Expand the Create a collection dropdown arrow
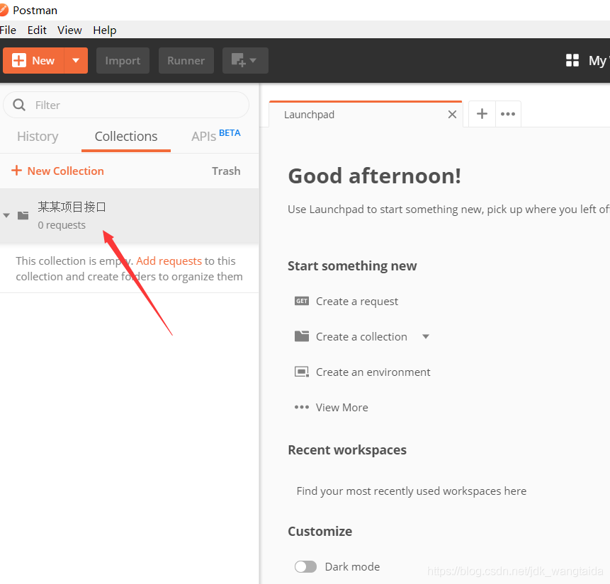The height and width of the screenshot is (584, 610). point(426,336)
